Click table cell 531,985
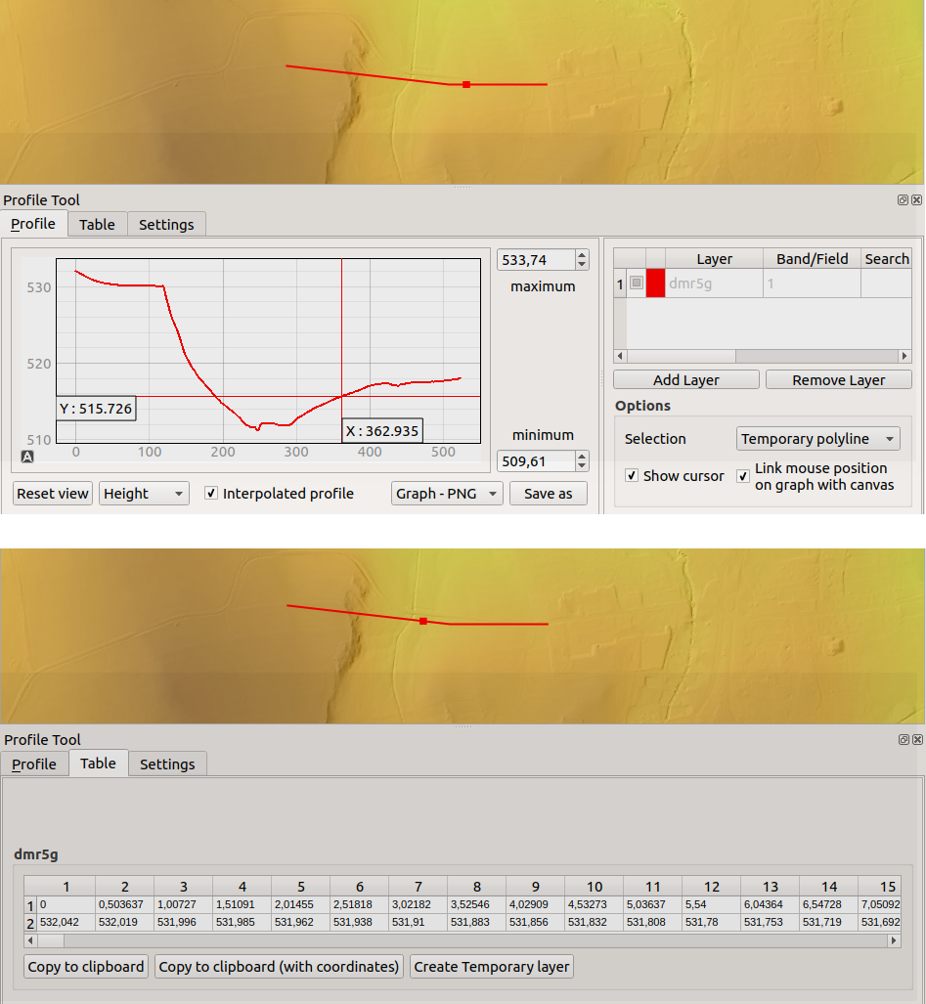Viewport: 926px width, 1004px height. click(243, 922)
